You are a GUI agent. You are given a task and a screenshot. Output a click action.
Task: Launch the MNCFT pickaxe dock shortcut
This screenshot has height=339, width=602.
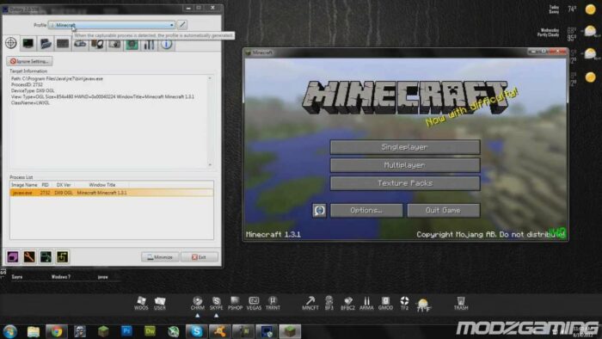point(310,303)
